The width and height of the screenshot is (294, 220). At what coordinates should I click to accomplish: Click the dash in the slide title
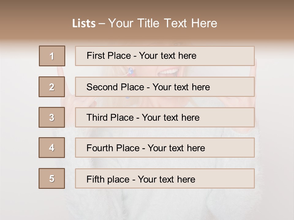(x=102, y=24)
